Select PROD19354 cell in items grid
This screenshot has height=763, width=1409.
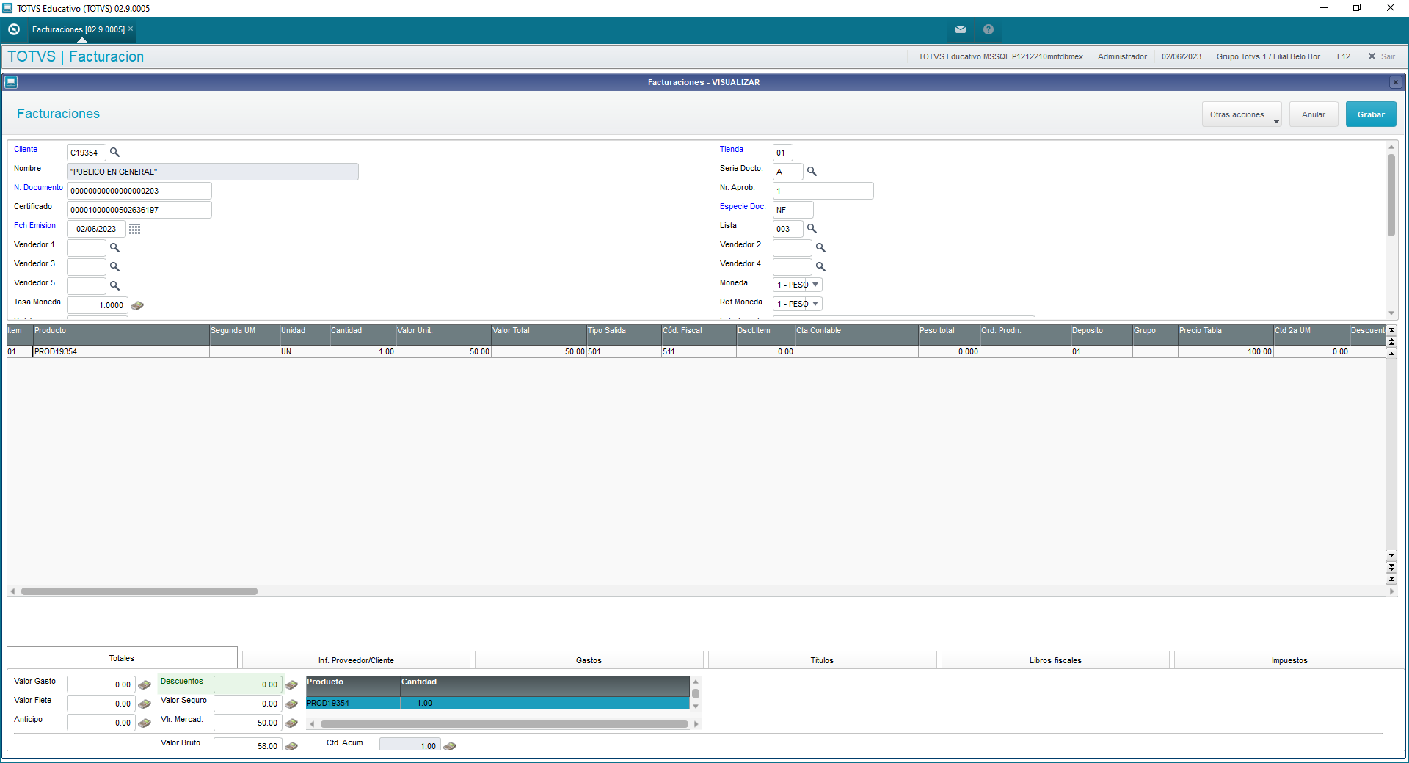[x=121, y=351]
